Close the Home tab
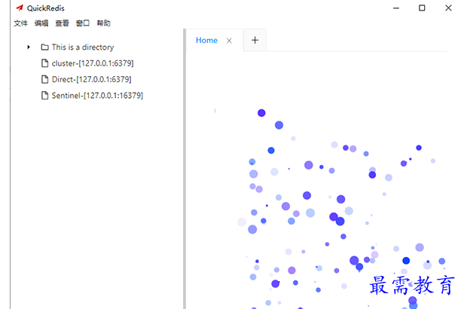The image size is (461, 309). tap(229, 41)
